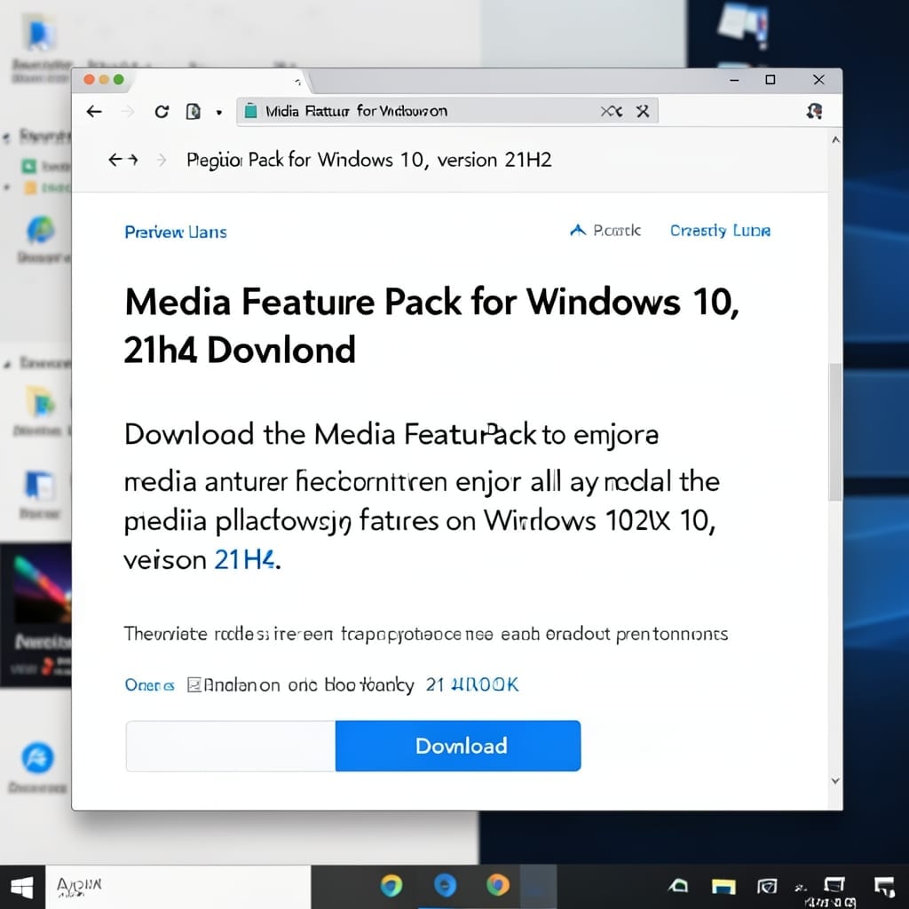Open the Chrome-like icon third on taskbar
The height and width of the screenshot is (909, 909).
[x=498, y=885]
